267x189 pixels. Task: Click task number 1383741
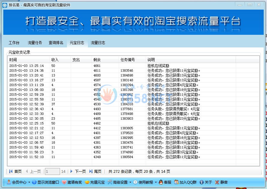click(x=127, y=147)
